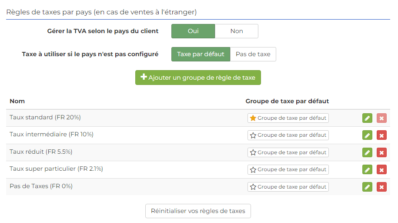
Task: Toggle default tax group for Taux standard
Action: 288,118
